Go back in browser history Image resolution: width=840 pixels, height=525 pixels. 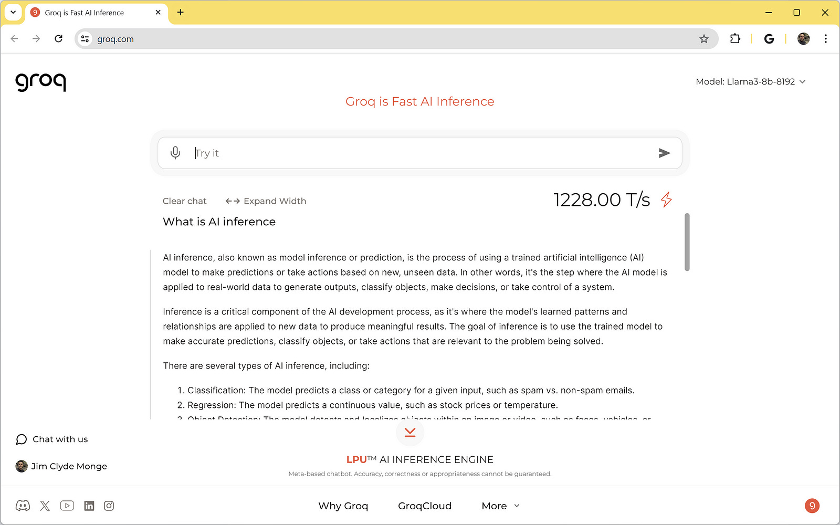coord(14,38)
